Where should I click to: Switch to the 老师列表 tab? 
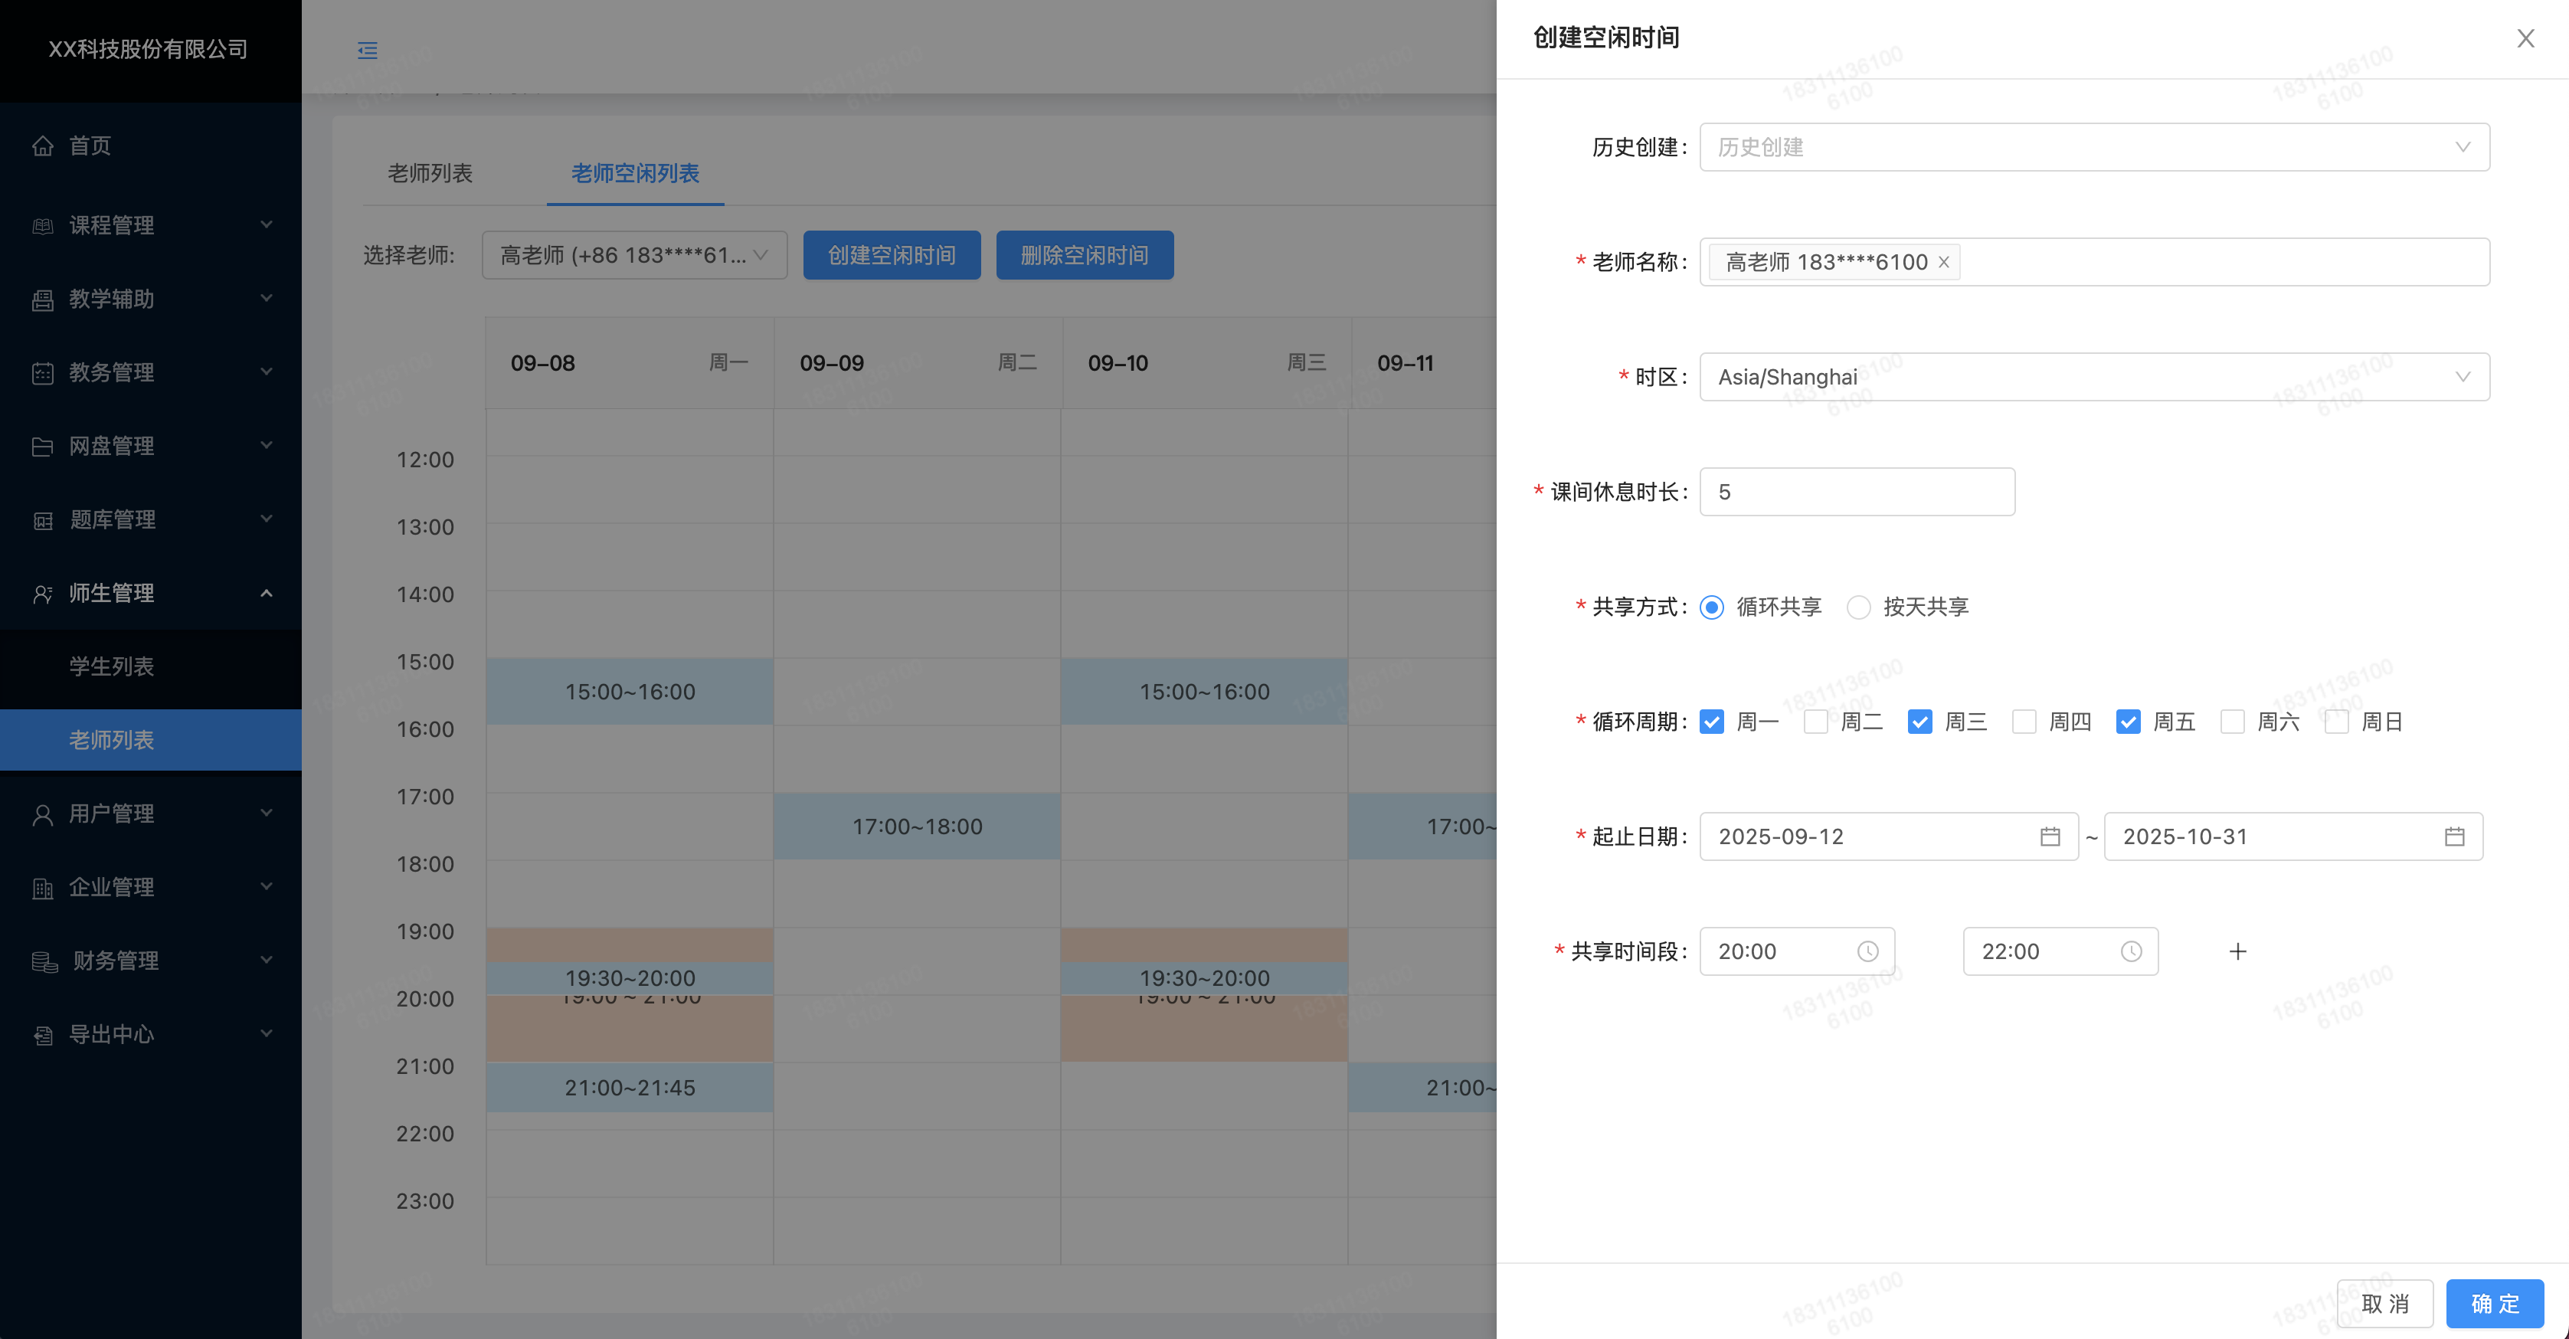click(430, 173)
